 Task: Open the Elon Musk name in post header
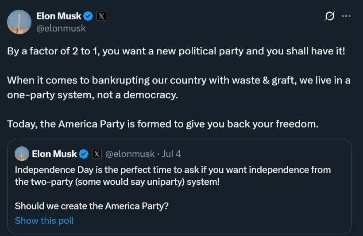tap(58, 16)
